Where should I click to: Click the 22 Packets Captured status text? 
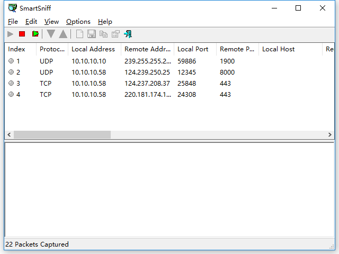[x=37, y=244]
